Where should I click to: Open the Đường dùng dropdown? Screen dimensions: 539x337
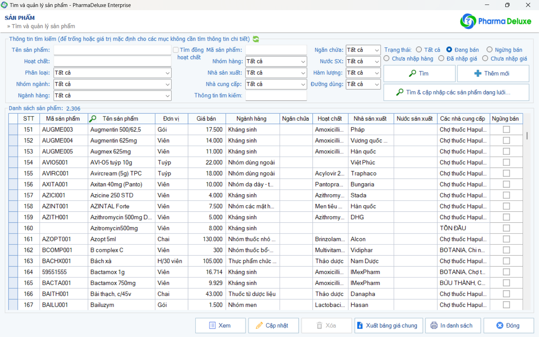pyautogui.click(x=363, y=84)
